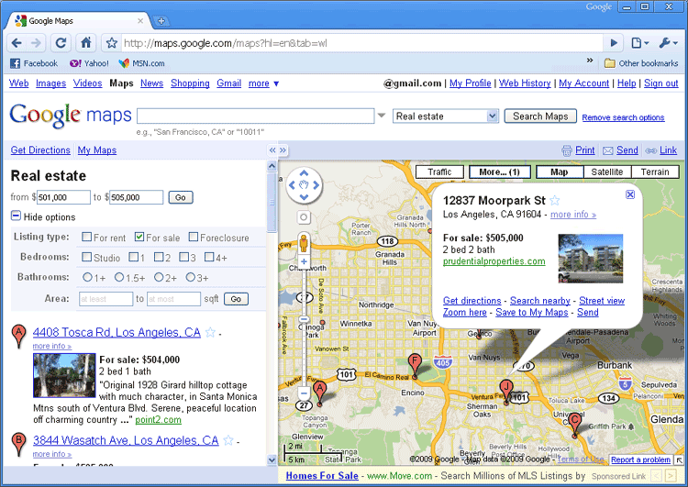Select the 1+ bathrooms radio button
The width and height of the screenshot is (688, 487).
(x=87, y=277)
